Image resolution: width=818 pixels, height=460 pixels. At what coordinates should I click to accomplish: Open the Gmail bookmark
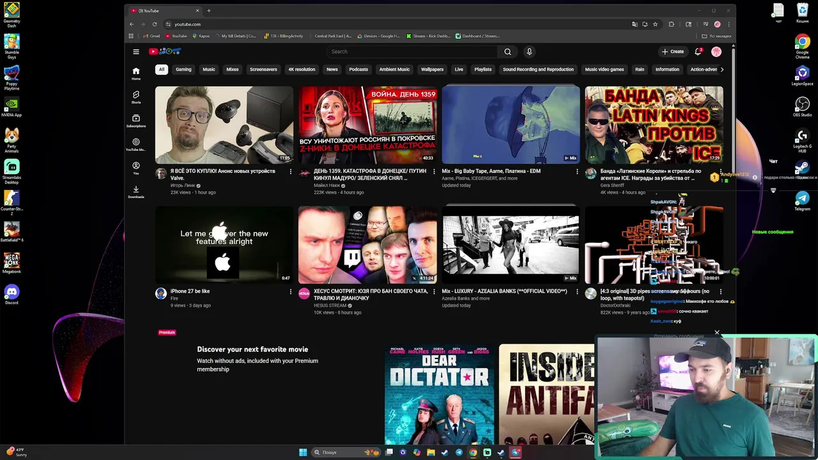(151, 36)
